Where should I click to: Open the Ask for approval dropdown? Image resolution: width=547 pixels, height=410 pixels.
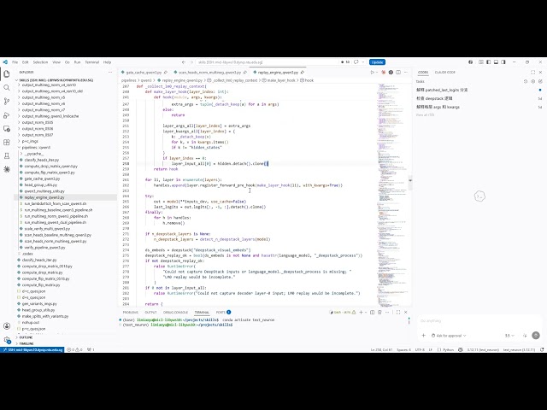tap(449, 336)
